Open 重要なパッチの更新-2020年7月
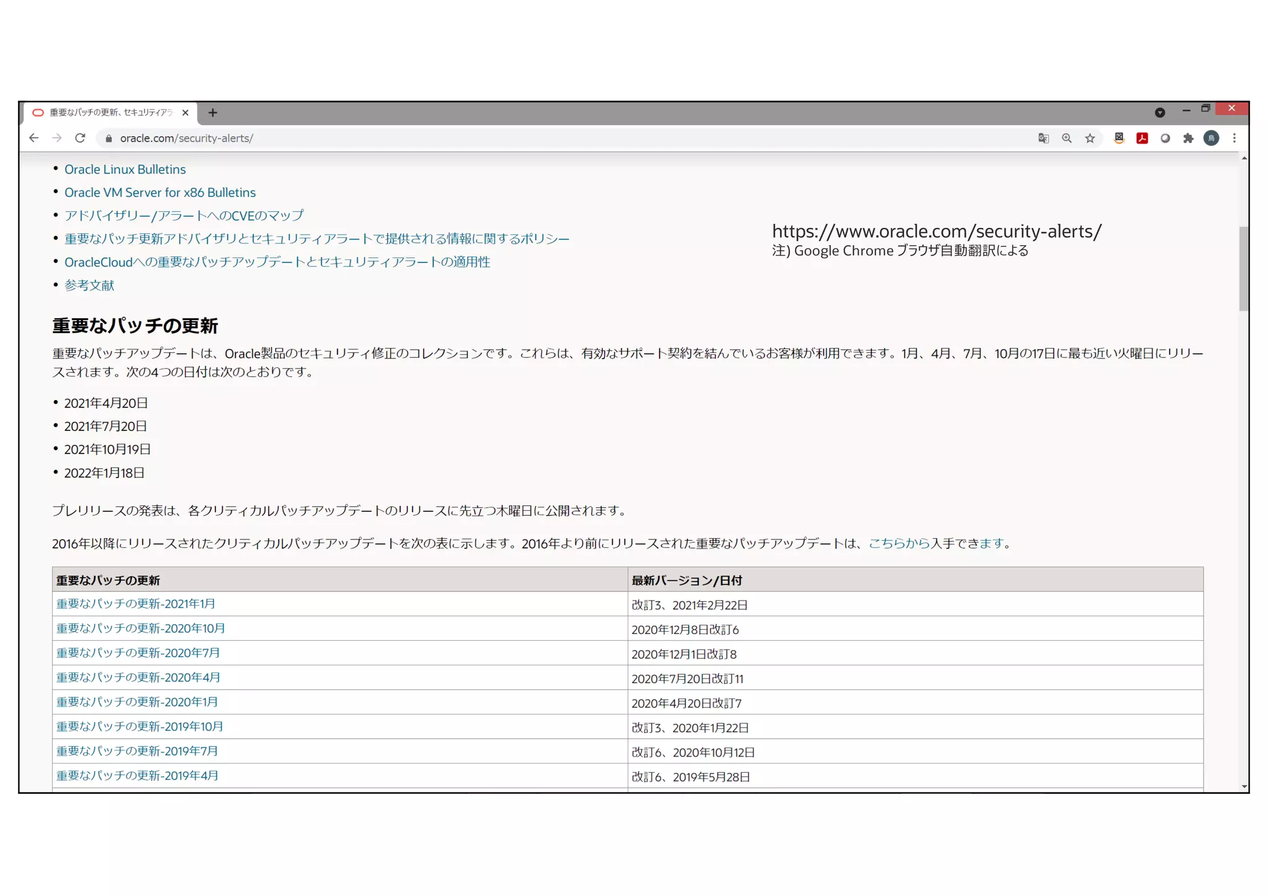The height and width of the screenshot is (896, 1268). click(x=138, y=653)
